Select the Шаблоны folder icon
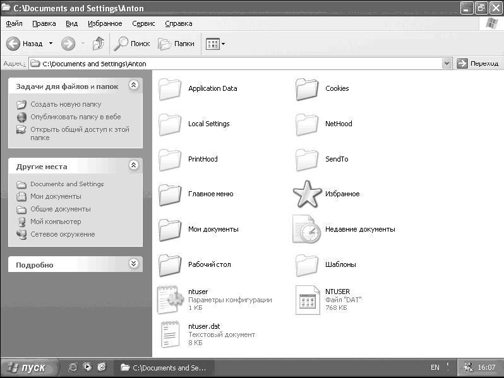Screen dimensions: 504x378 pos(307,265)
